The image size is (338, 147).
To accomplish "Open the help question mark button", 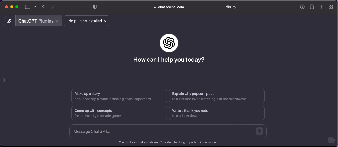I will (x=331, y=140).
